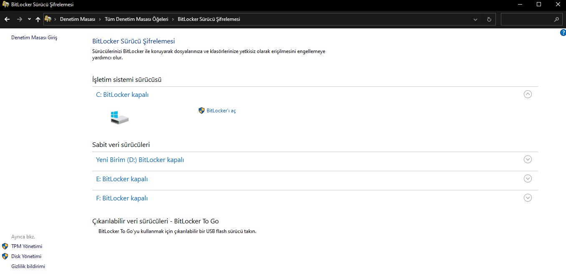Image resolution: width=566 pixels, height=276 pixels.
Task: Click E: BitLocker kapalı heading
Action: [122, 179]
